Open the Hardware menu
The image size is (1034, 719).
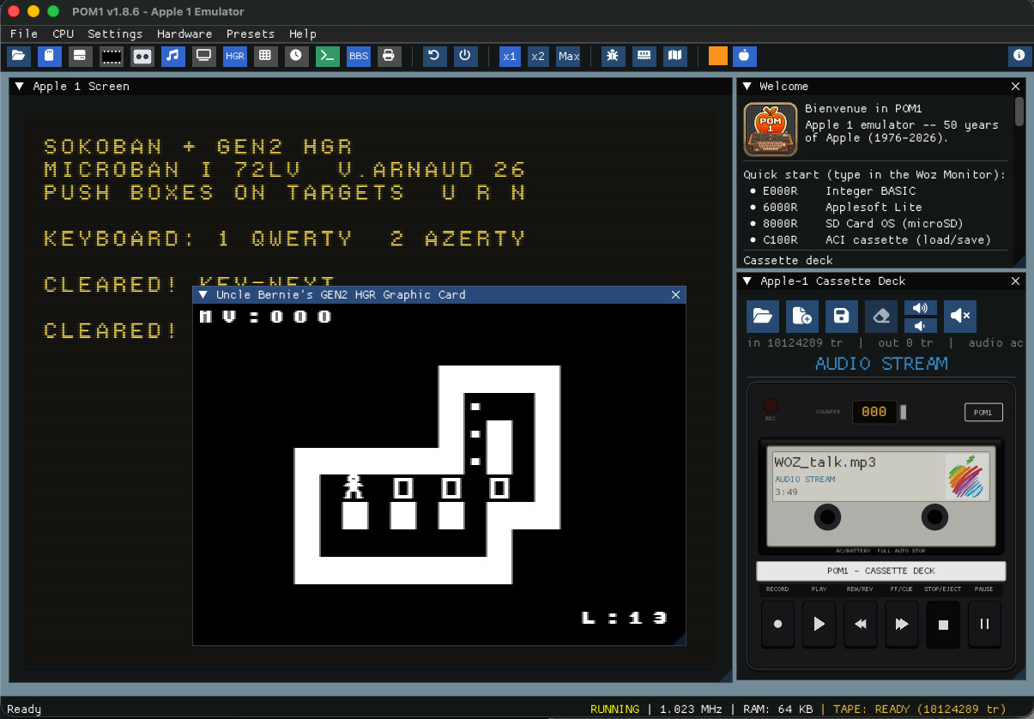pyautogui.click(x=184, y=33)
